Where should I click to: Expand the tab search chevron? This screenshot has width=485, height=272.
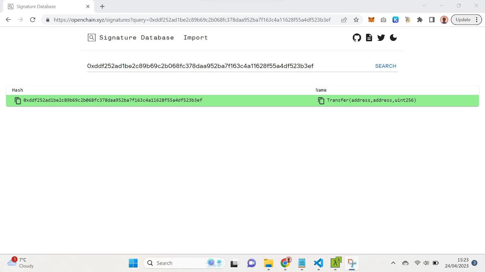424,5
